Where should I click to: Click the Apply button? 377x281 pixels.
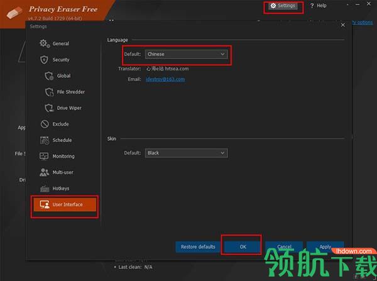(x=325, y=247)
